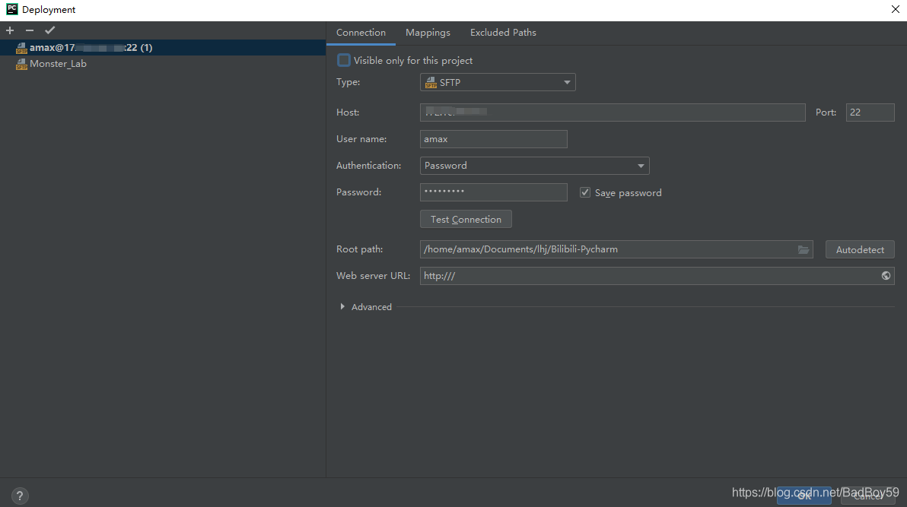
Task: Browse root path with folder icon
Action: [804, 250]
